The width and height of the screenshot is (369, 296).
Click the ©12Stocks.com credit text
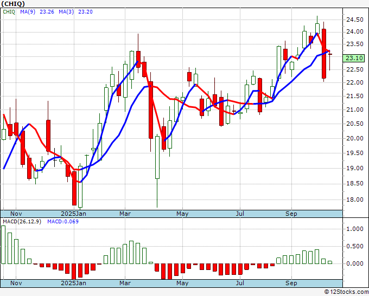(346, 292)
